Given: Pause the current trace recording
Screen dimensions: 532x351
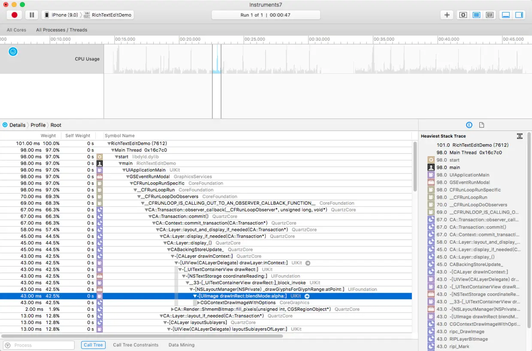Looking at the screenshot, I should click(31, 15).
